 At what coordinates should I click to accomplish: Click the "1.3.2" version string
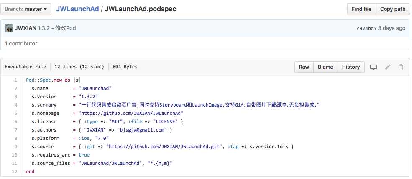pyautogui.click(x=88, y=97)
